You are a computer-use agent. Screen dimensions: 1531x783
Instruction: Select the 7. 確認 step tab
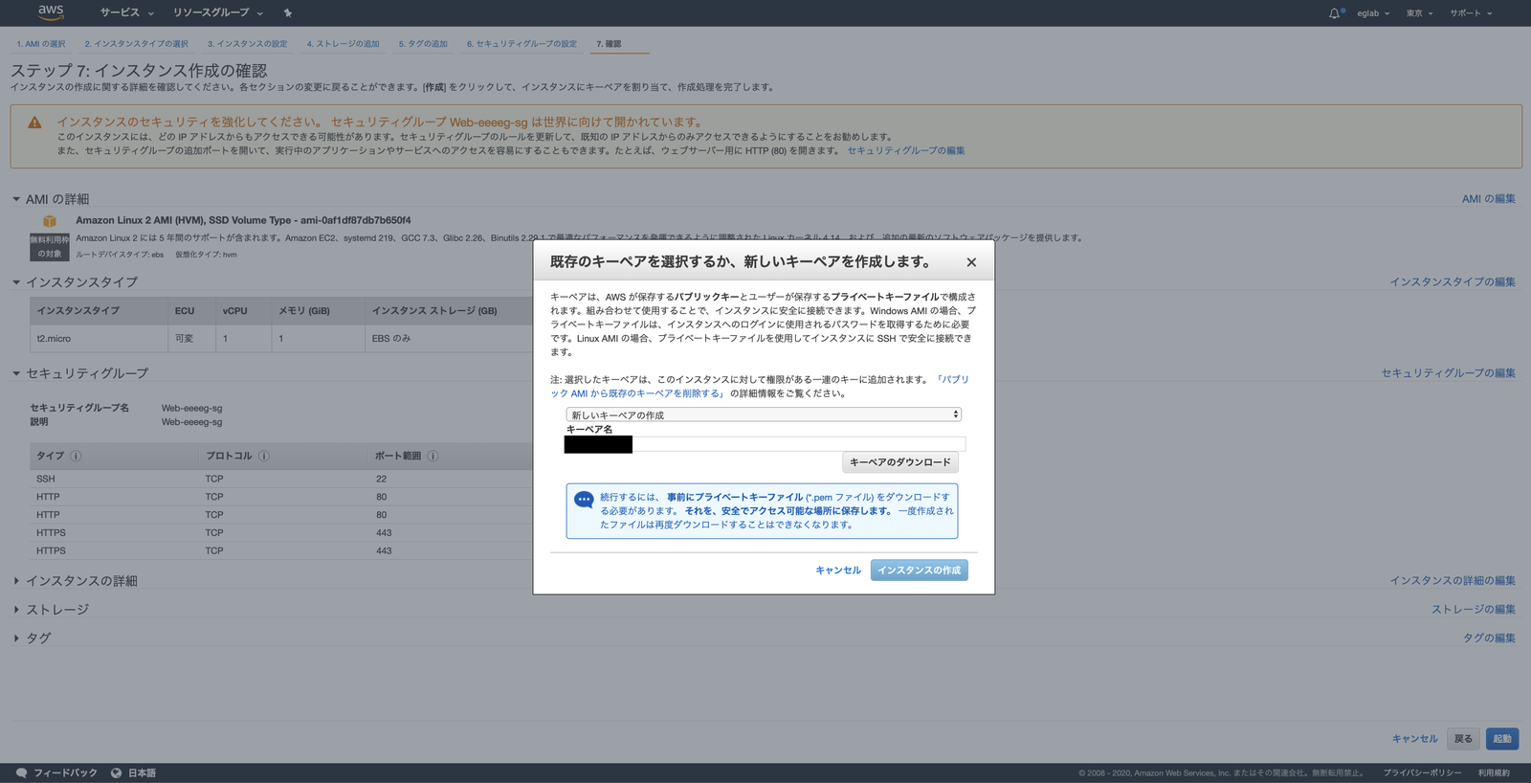(609, 44)
